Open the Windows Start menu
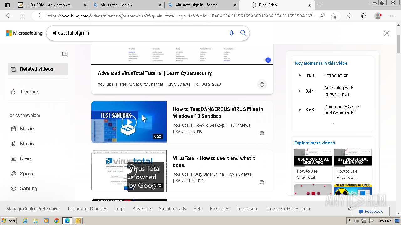 9,221
